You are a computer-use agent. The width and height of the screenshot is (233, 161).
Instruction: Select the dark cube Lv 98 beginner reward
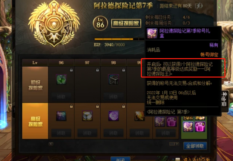point(114,80)
